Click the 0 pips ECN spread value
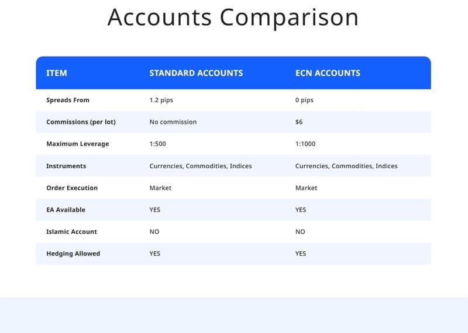 tap(304, 100)
